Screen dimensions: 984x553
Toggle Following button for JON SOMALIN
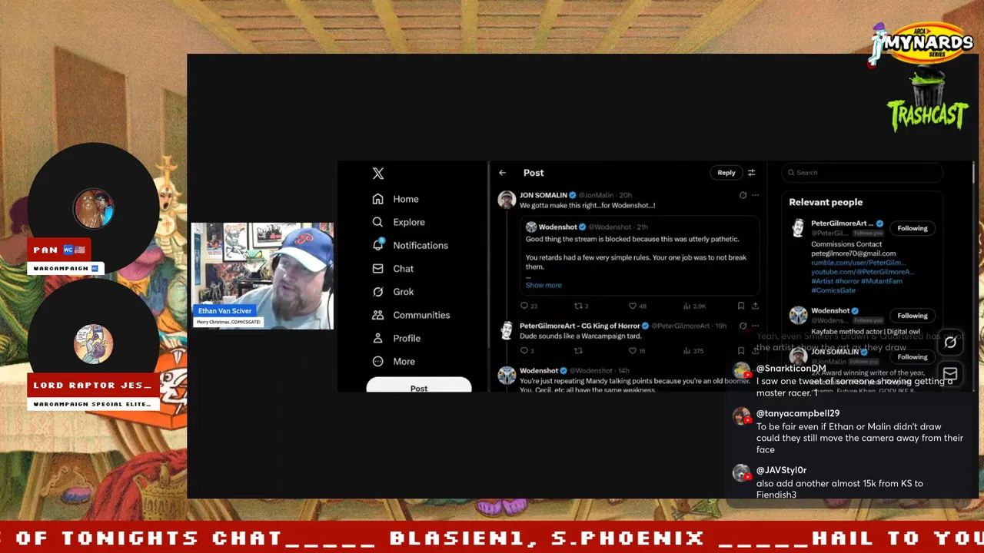(913, 357)
